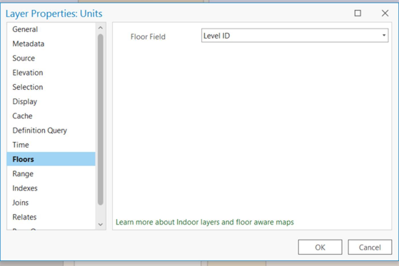399x266 pixels.
Task: Expand the Floor Field dropdown arrow
Action: (384, 35)
